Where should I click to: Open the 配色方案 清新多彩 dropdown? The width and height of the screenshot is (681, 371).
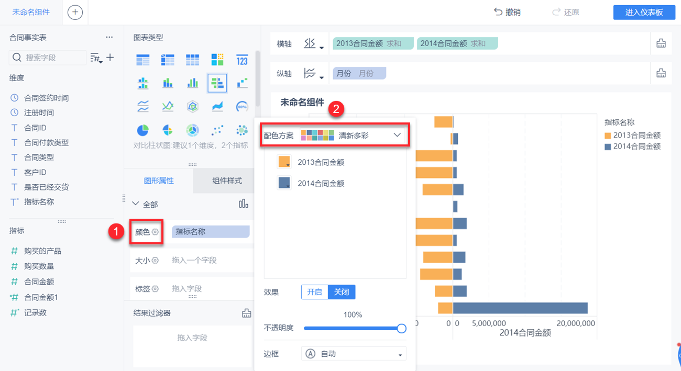pos(354,135)
